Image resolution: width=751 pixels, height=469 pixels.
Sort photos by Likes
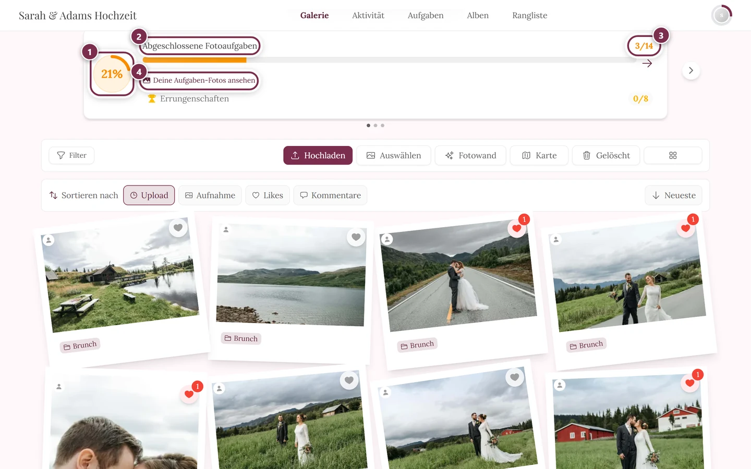(x=268, y=195)
